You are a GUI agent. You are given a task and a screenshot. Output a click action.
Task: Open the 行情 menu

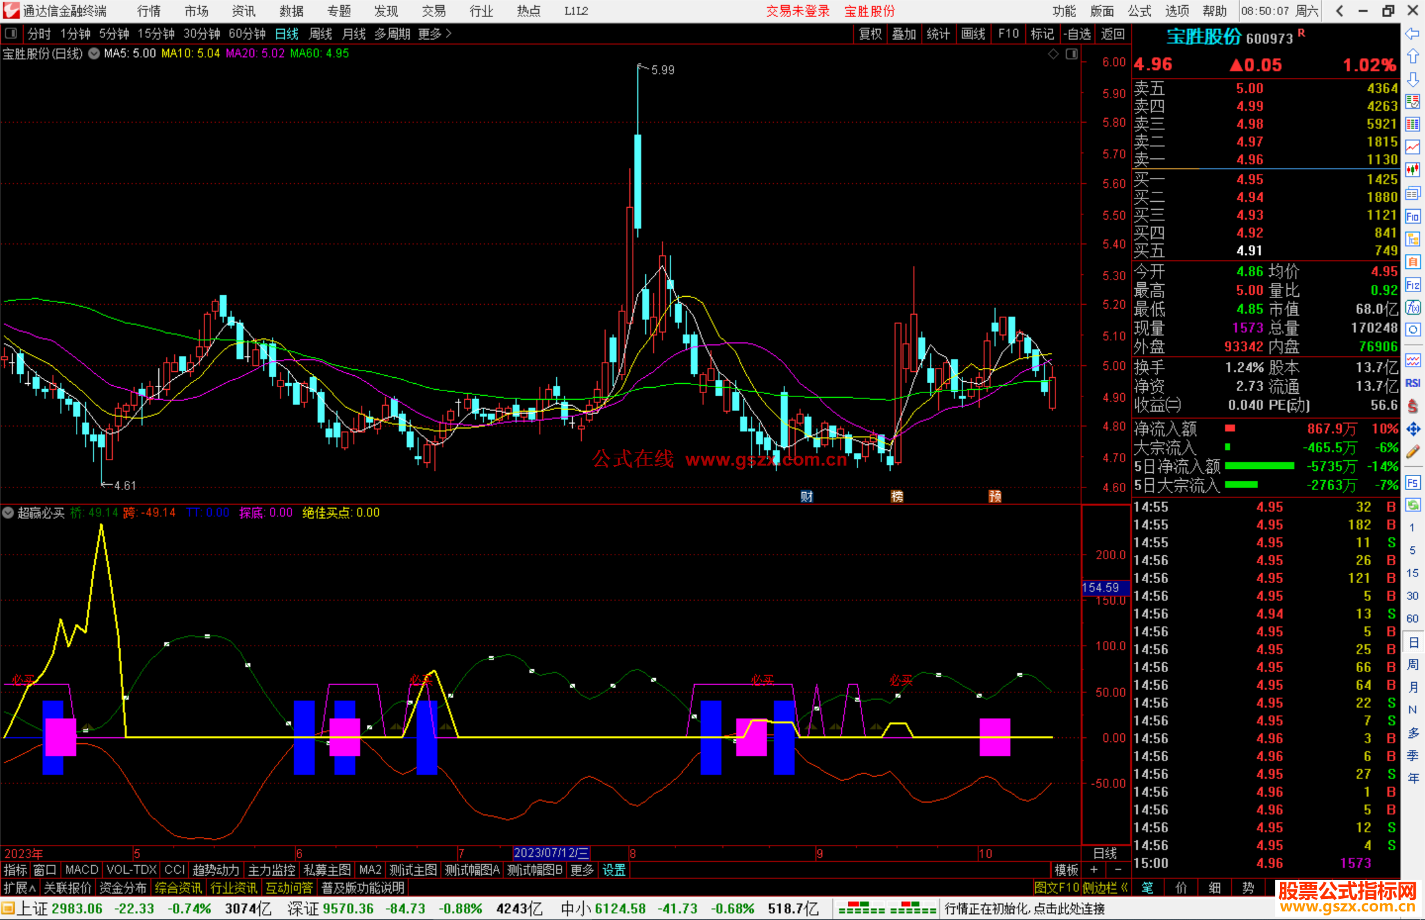[149, 11]
